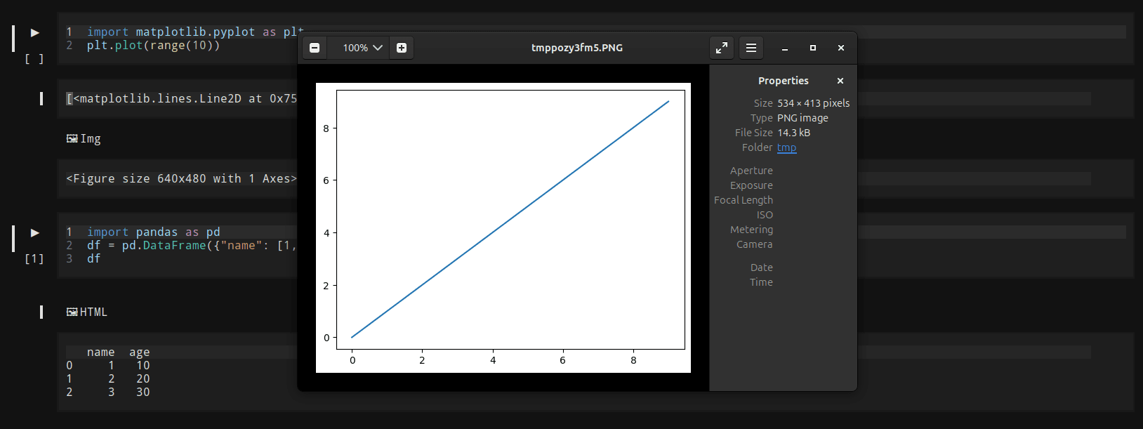Screen dimensions: 1143x429
Task: Click the Date property label
Action: pyautogui.click(x=762, y=268)
